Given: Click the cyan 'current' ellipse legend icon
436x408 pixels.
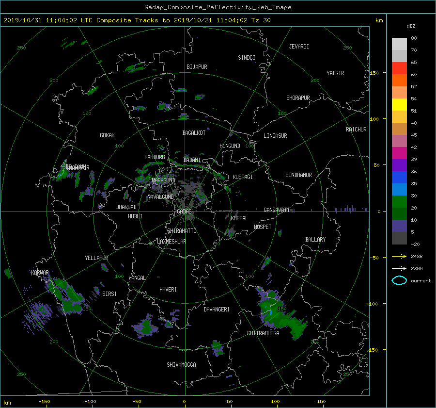Looking at the screenshot, I should tap(399, 280).
